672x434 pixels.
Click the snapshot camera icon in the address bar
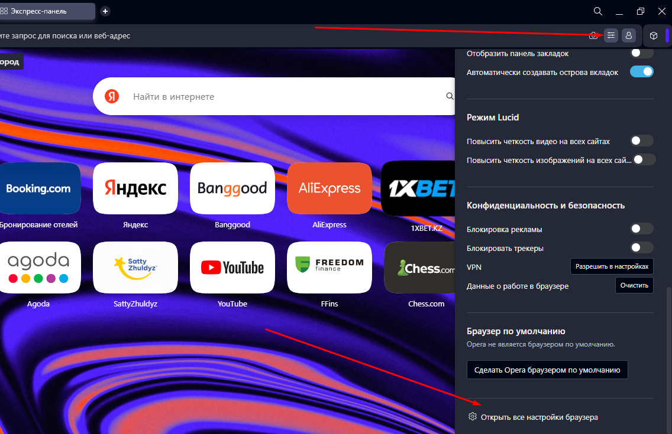[593, 35]
